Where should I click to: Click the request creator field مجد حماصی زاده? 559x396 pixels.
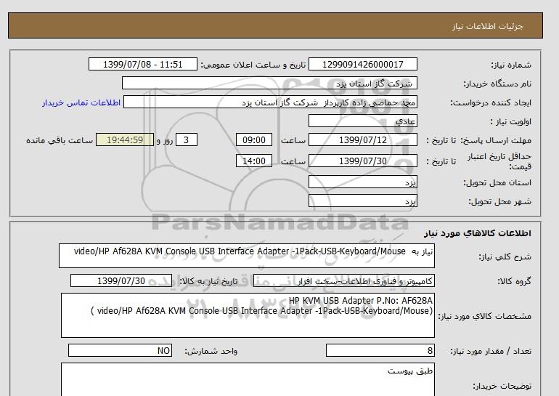pyautogui.click(x=270, y=102)
